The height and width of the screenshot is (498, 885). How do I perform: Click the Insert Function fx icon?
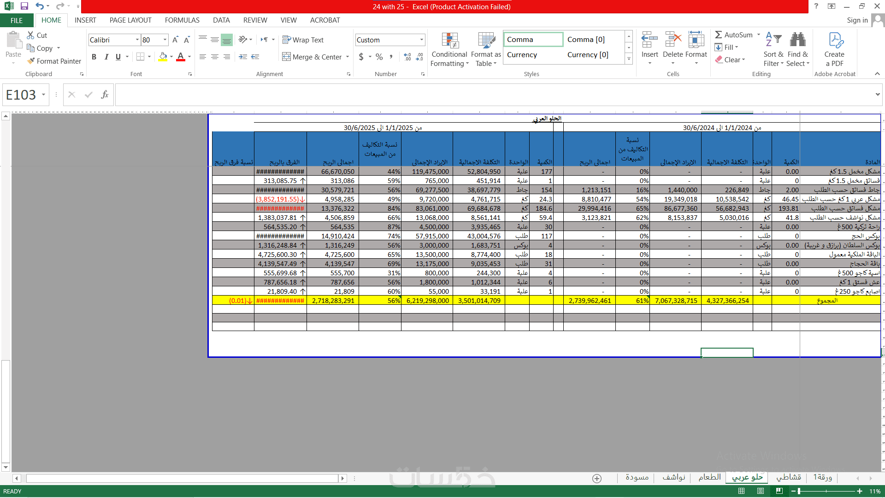(x=105, y=95)
